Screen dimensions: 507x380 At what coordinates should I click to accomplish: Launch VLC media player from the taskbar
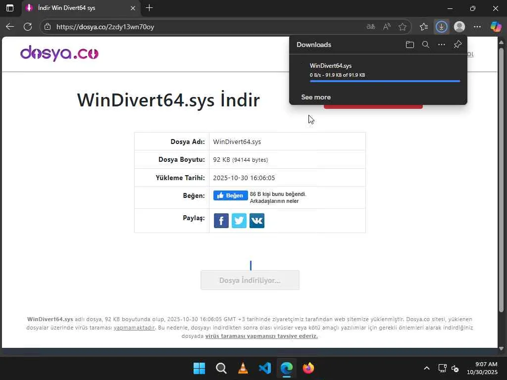[x=243, y=368]
